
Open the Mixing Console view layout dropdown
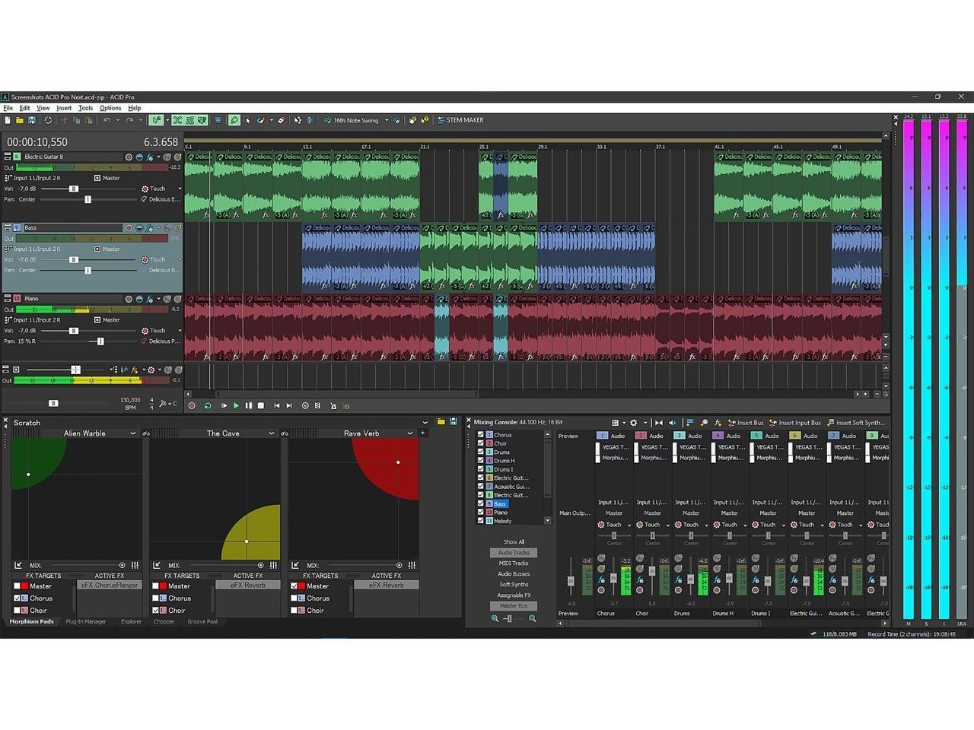[624, 423]
